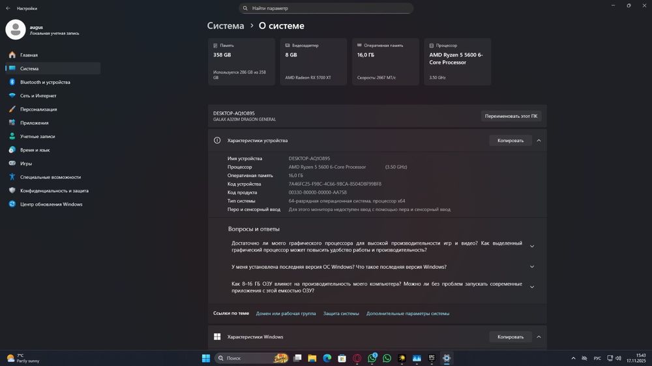
Task: Click Переименовать этот ПК button
Action: (x=511, y=117)
